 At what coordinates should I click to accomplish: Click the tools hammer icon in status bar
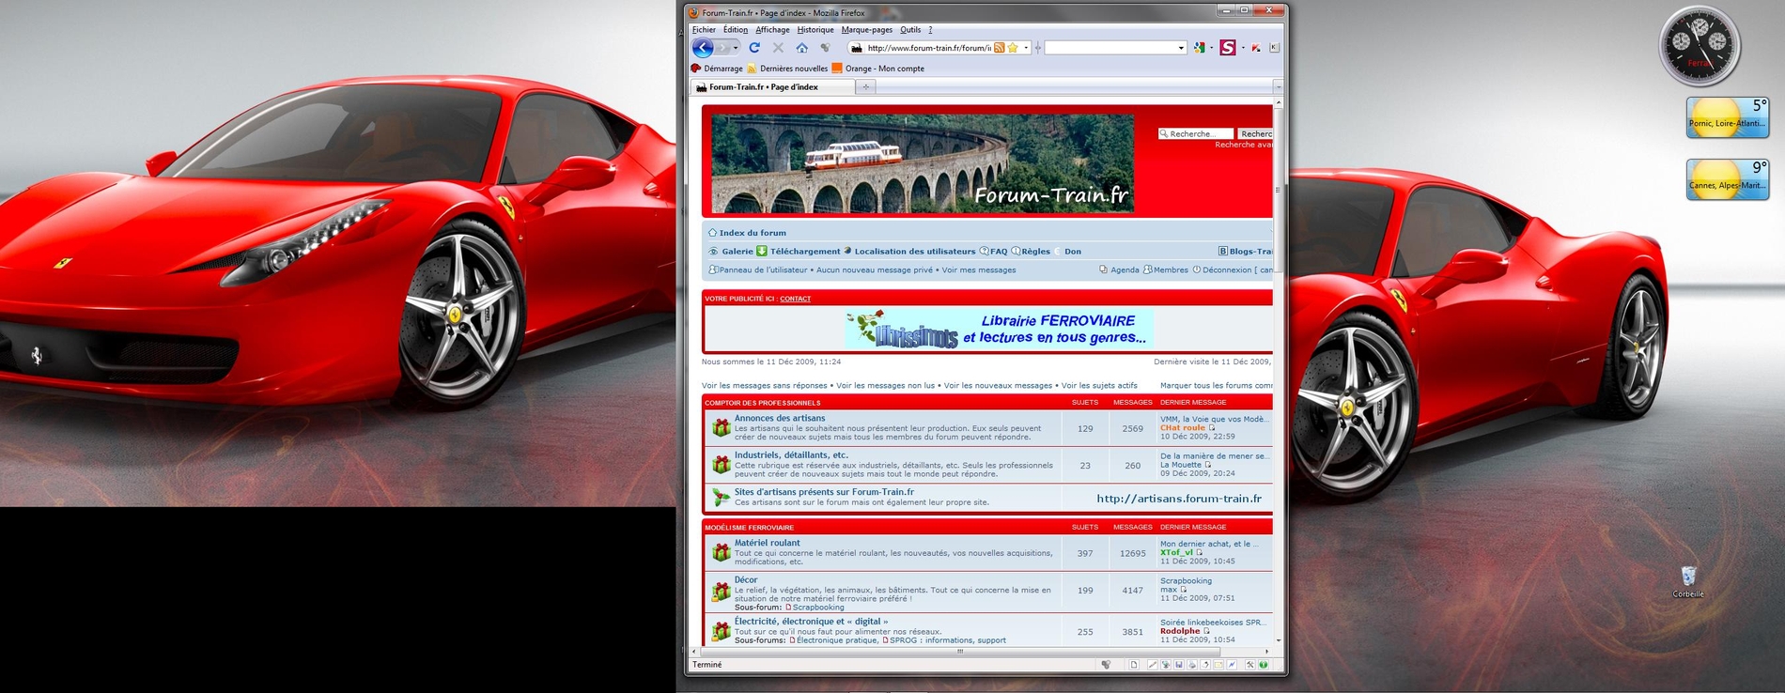(x=1250, y=665)
